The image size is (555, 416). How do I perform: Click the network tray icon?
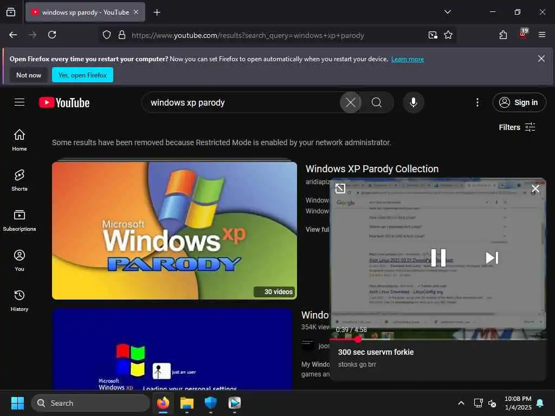(478, 403)
